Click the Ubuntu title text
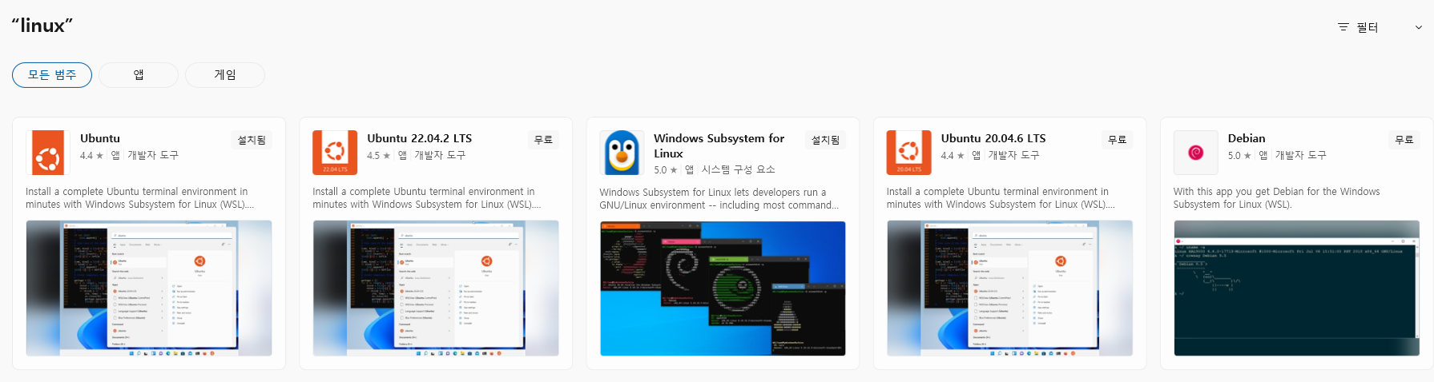 click(x=100, y=138)
